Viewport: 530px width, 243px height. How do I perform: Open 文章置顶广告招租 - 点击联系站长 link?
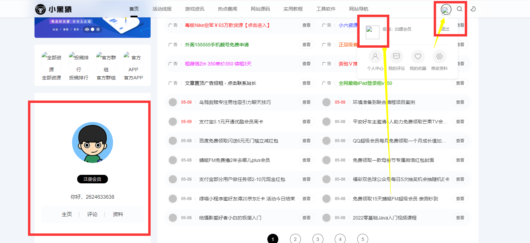[221, 83]
